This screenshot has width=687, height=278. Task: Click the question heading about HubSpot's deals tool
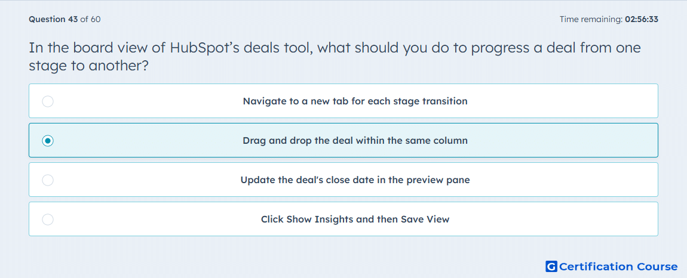[x=335, y=57]
